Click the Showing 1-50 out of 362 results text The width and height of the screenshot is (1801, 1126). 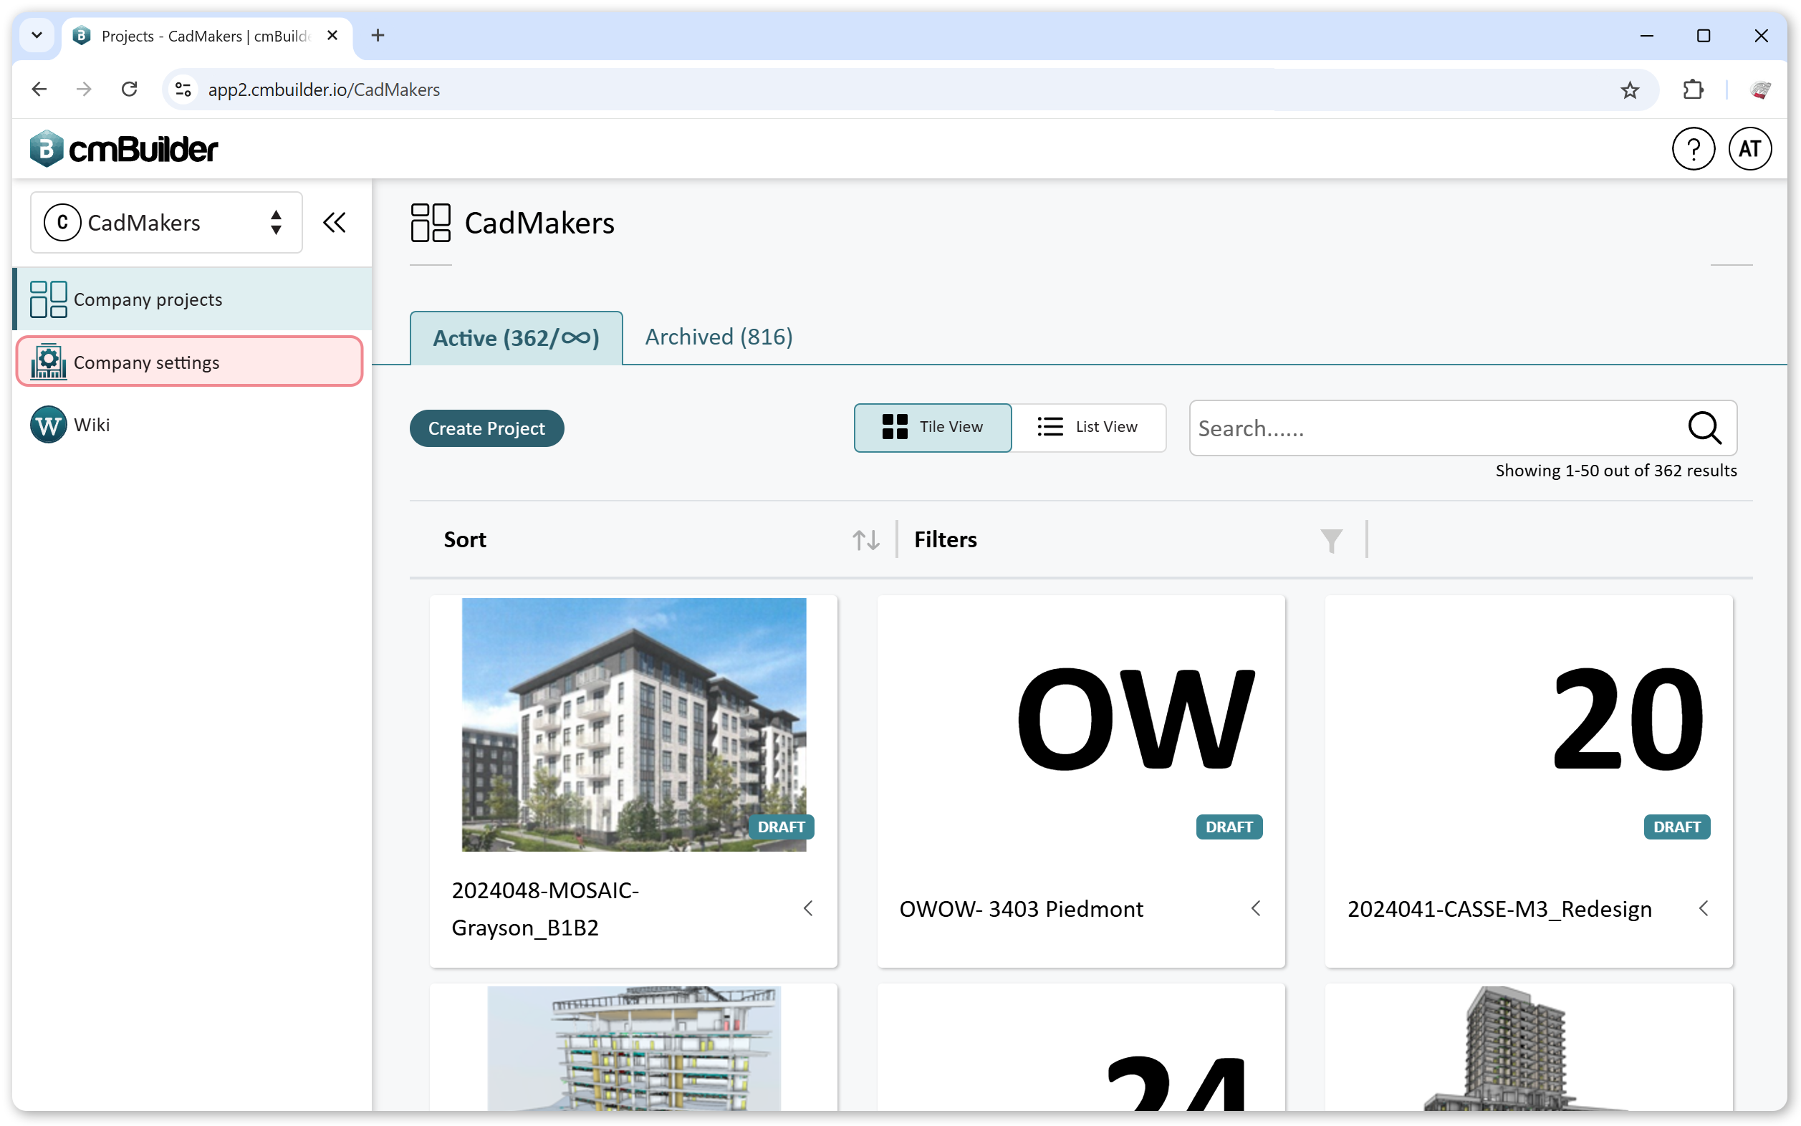coord(1615,470)
